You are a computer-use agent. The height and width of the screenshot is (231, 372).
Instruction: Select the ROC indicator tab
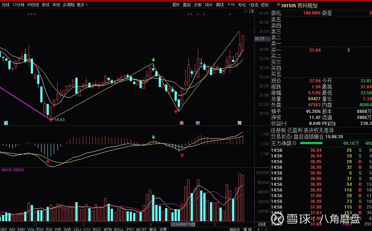coord(97,229)
